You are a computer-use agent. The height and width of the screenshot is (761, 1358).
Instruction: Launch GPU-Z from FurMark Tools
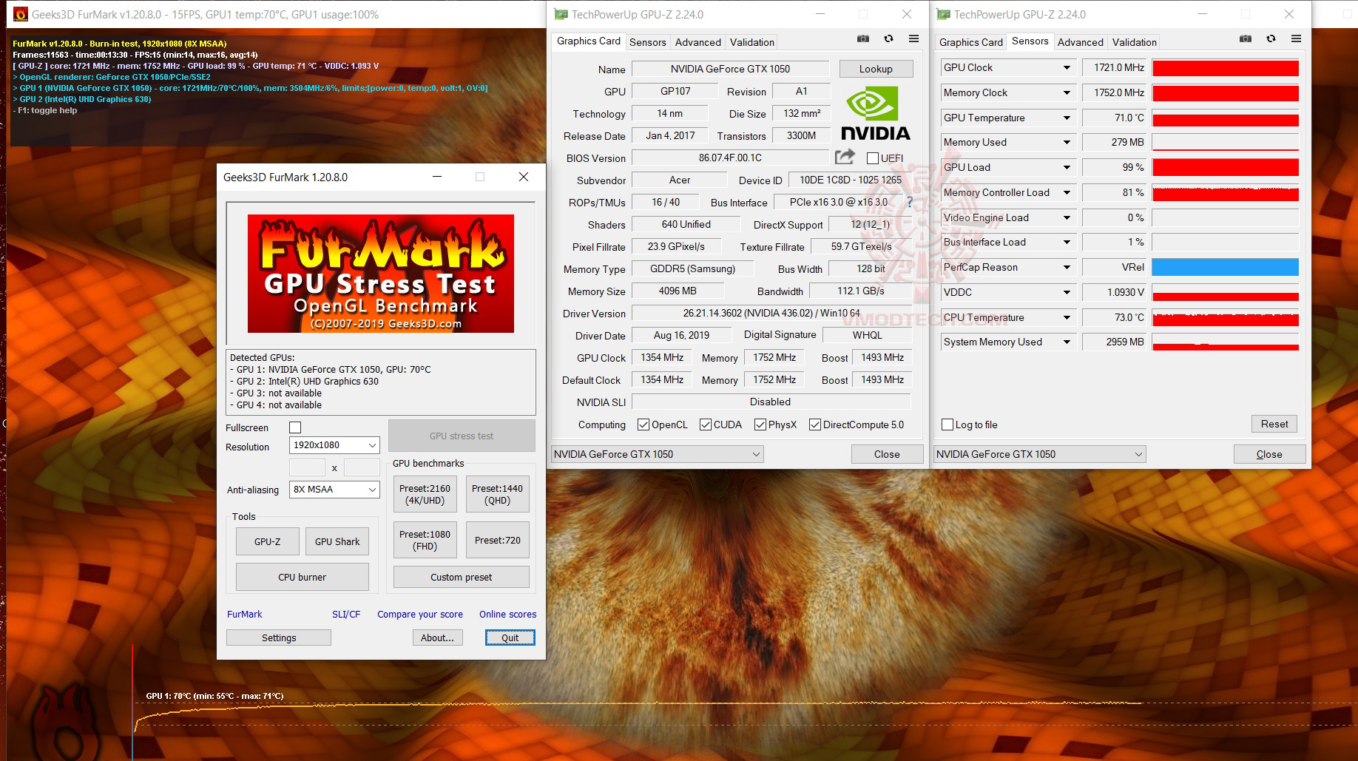(x=267, y=541)
